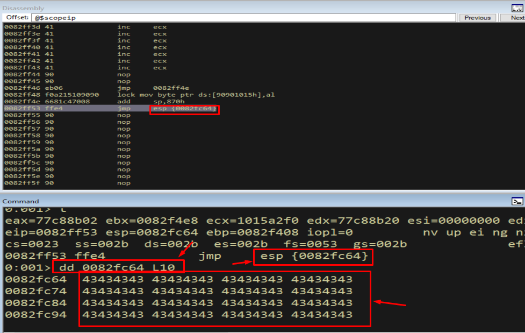This screenshot has height=333, width=525.
Task: Click the memory address 0082fc94 in dump
Action: (x=36, y=315)
